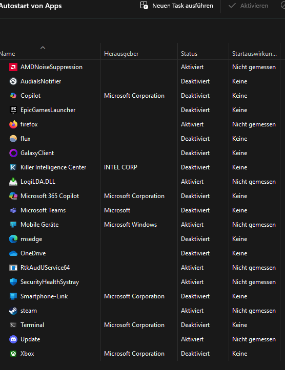Select the GalaxyClient entry name
The image size is (285, 370).
pyautogui.click(x=37, y=153)
